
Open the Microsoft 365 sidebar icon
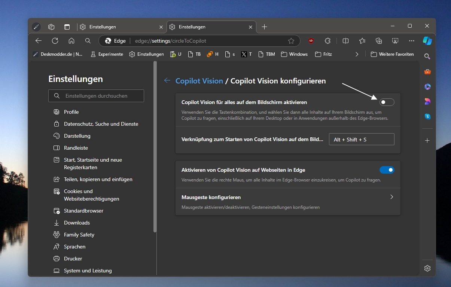click(x=427, y=87)
